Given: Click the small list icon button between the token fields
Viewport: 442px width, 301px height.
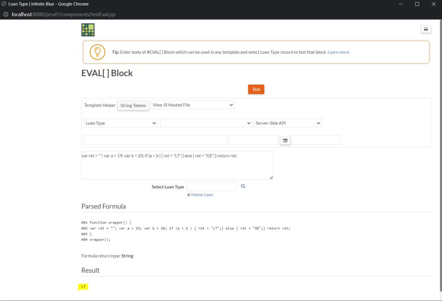Looking at the screenshot, I should pos(285,140).
